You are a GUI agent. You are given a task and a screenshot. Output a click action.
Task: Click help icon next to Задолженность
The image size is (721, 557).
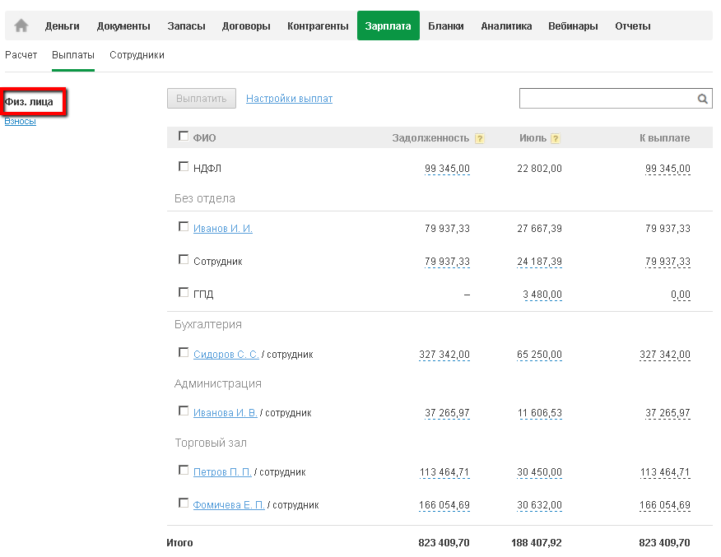click(x=480, y=138)
